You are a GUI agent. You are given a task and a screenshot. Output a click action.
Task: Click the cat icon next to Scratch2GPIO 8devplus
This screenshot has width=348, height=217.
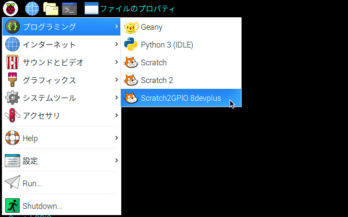pyautogui.click(x=131, y=98)
